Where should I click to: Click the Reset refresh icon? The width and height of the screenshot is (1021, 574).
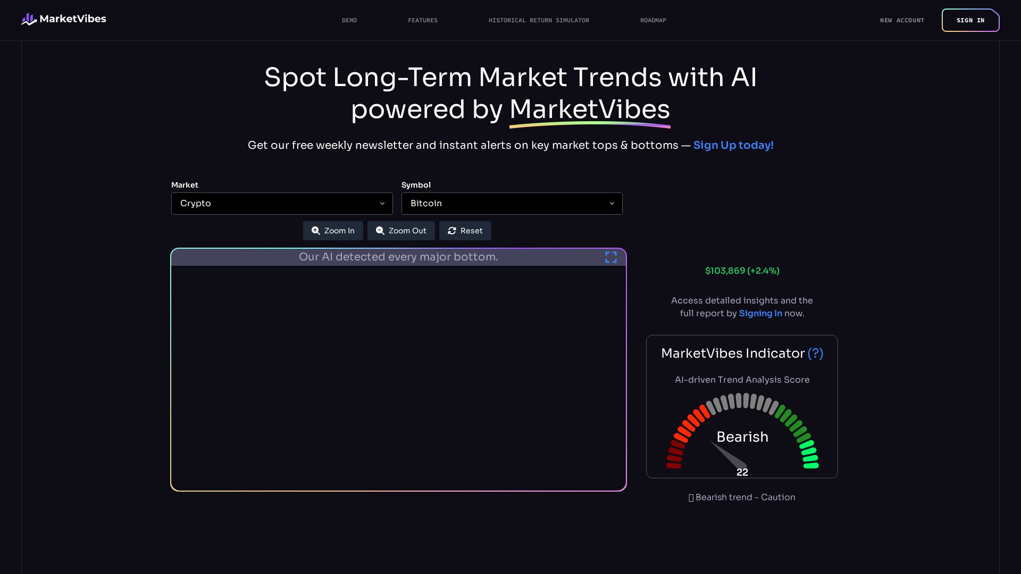tap(451, 231)
